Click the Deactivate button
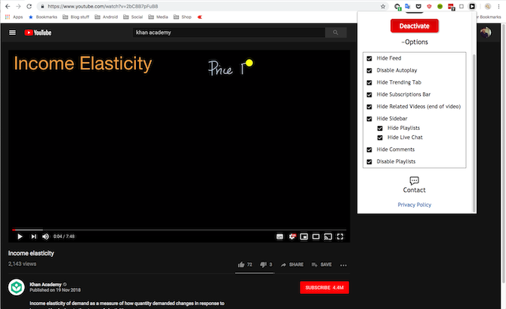Viewport: 506px width, 309px height. pyautogui.click(x=415, y=26)
